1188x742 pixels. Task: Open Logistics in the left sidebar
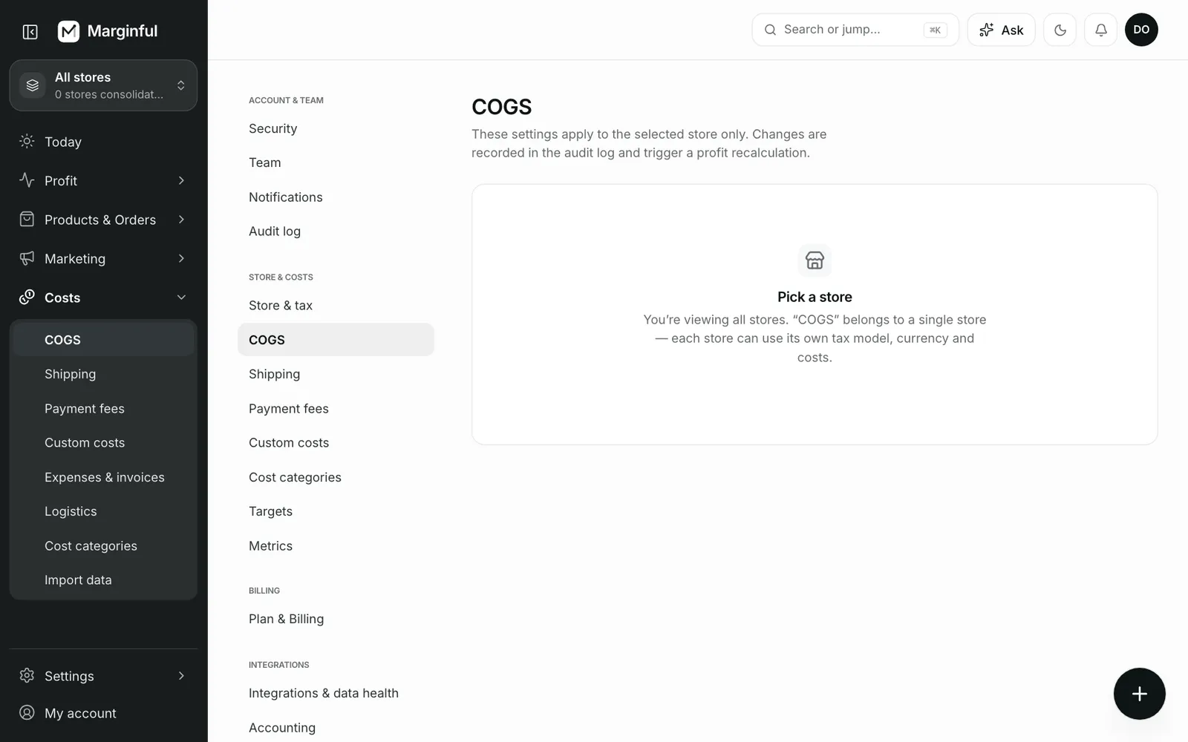(103, 511)
